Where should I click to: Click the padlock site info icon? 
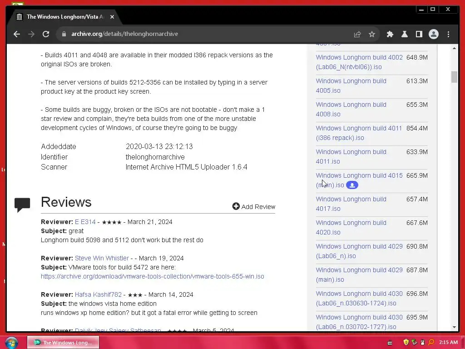point(64,34)
